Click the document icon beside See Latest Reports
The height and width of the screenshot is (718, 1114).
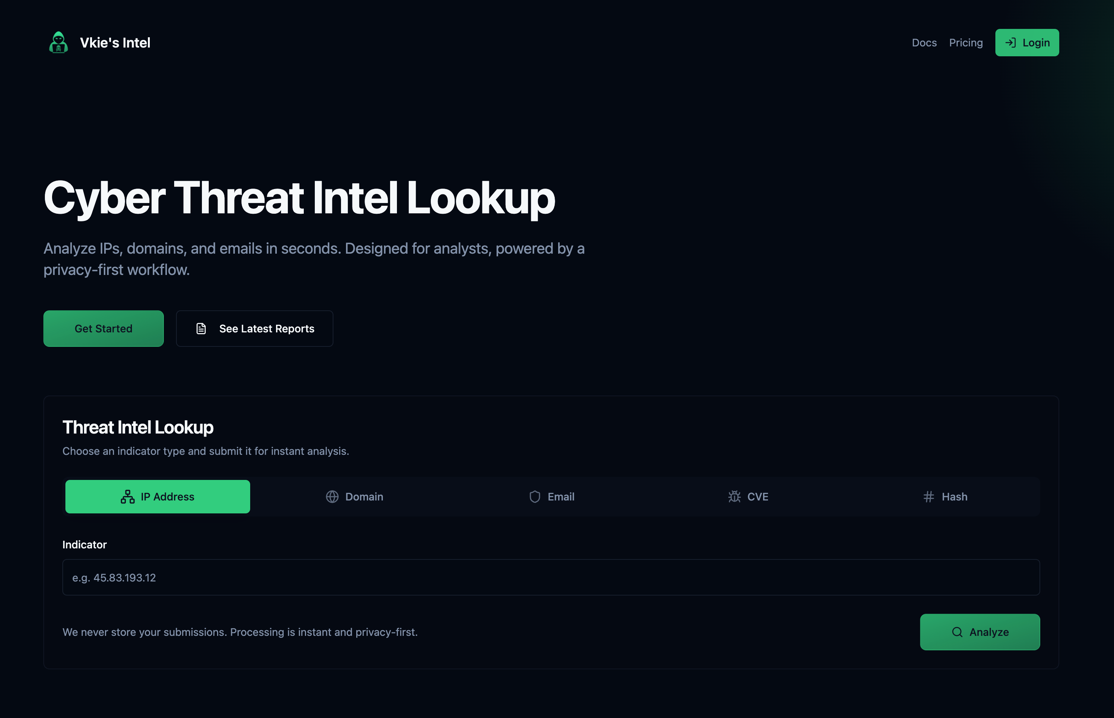[201, 329]
